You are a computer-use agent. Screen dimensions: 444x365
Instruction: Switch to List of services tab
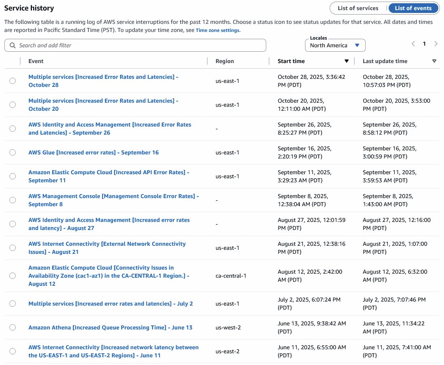(358, 8)
